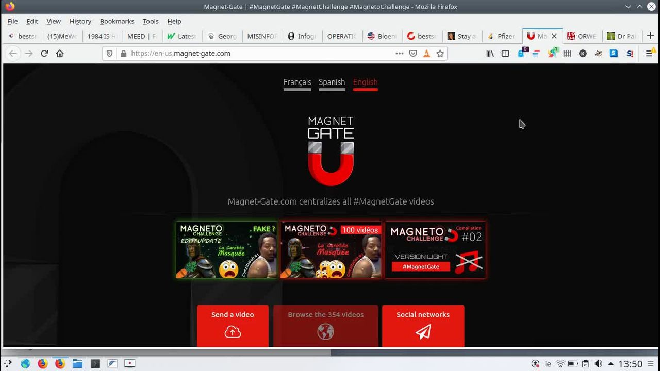Screen dimensions: 660x371
Task: Open the Bookmarks menu
Action: 117,21
